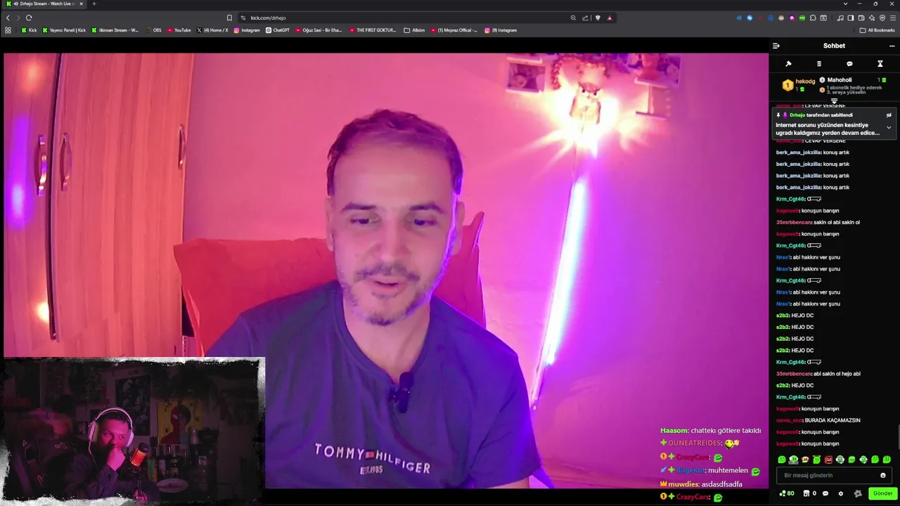Image resolution: width=900 pixels, height=506 pixels.
Task: Open the ChatGPT bookmark
Action: (278, 30)
